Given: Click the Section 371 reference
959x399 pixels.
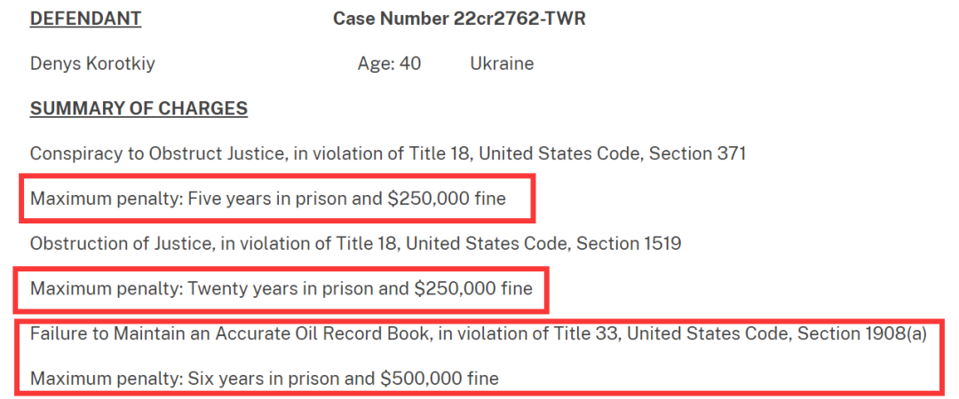Looking at the screenshot, I should [x=697, y=153].
